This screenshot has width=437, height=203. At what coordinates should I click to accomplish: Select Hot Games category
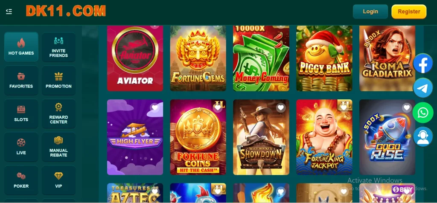pyautogui.click(x=21, y=47)
